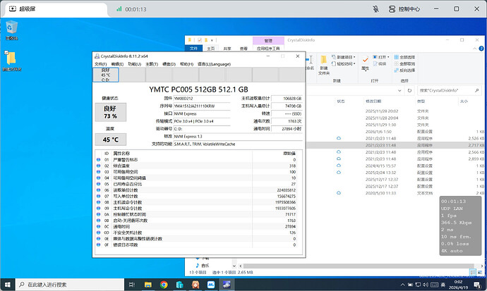This screenshot has width=487, height=291.
Task: Open File Explorer from the taskbar
Action: [148, 285]
